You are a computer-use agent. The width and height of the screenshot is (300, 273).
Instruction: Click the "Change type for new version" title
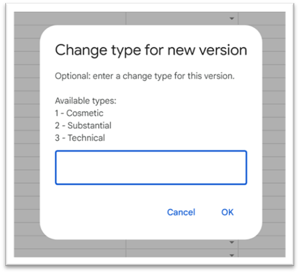pyautogui.click(x=151, y=50)
